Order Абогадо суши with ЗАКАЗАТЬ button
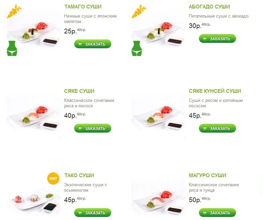The image size is (263, 220). 217,38
